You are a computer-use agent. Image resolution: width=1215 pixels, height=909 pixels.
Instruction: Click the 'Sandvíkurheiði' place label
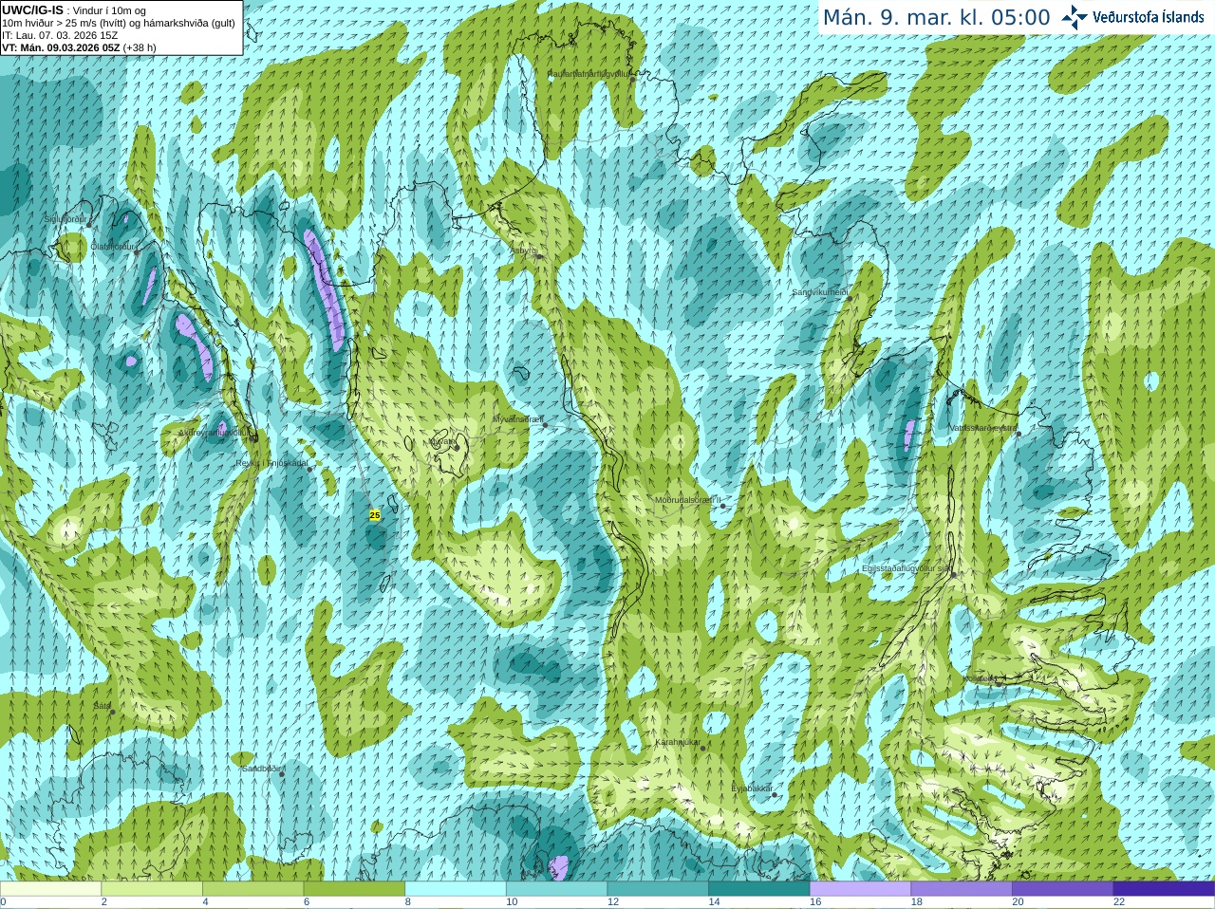point(820,292)
